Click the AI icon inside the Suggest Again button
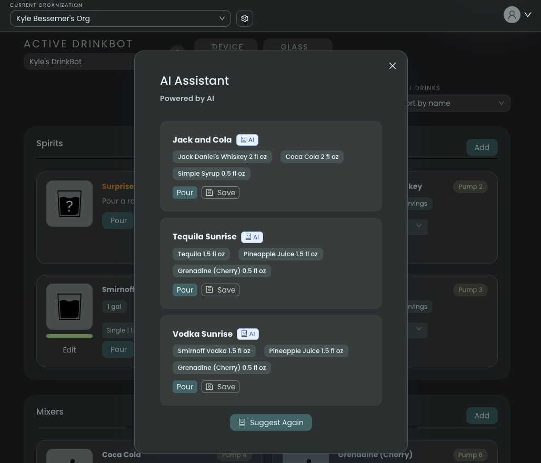 coord(242,422)
